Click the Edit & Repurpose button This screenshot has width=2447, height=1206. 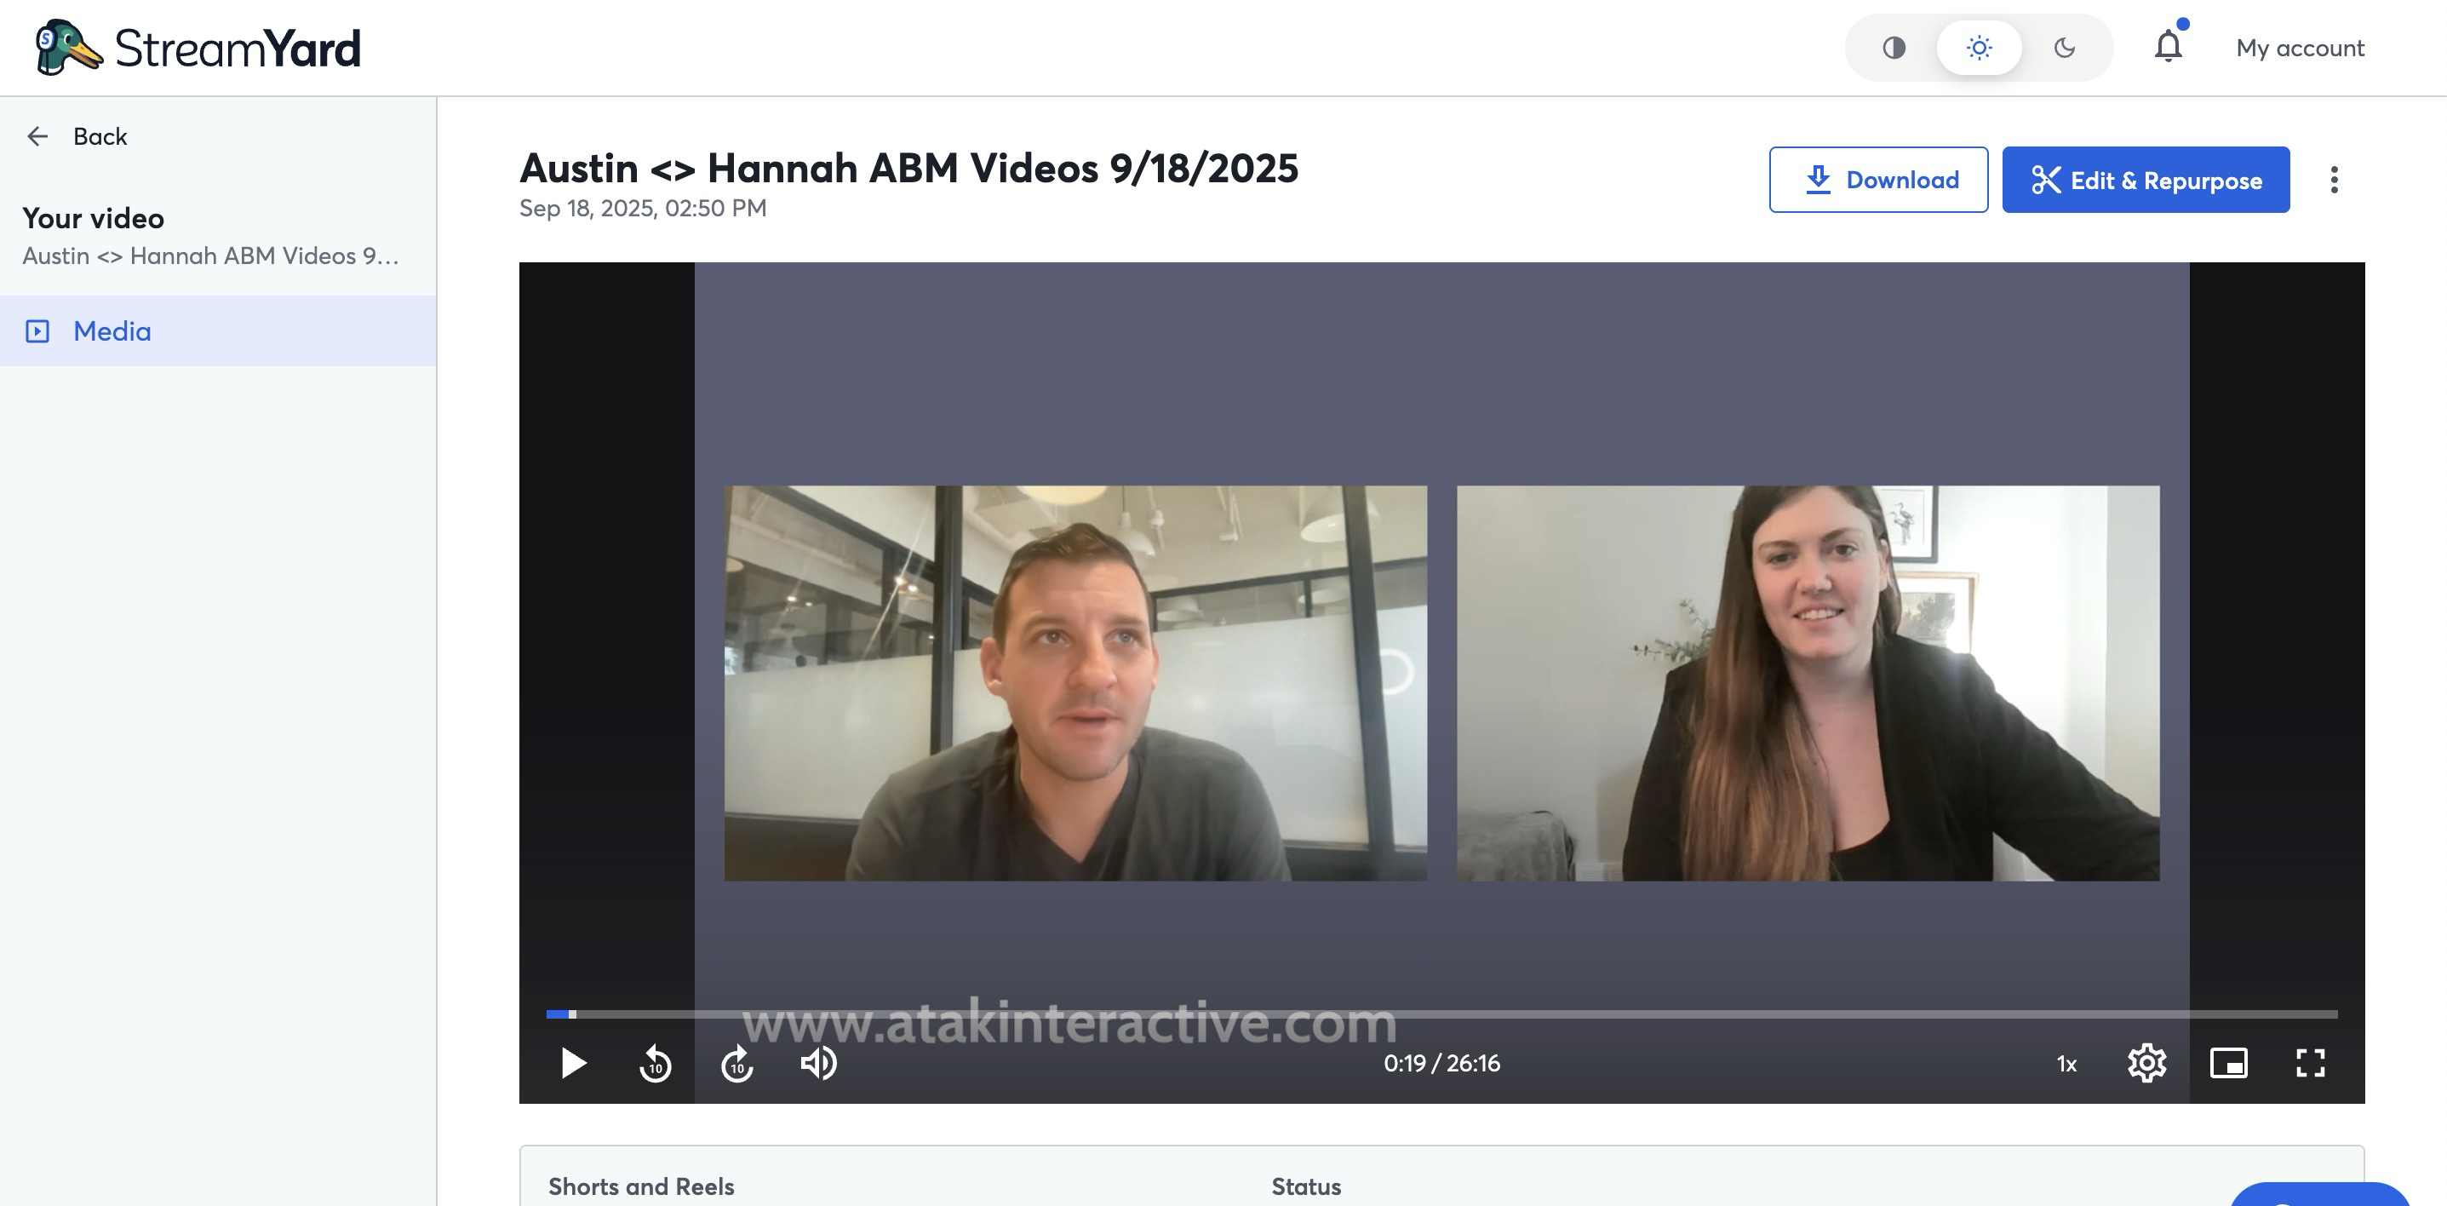tap(2146, 180)
